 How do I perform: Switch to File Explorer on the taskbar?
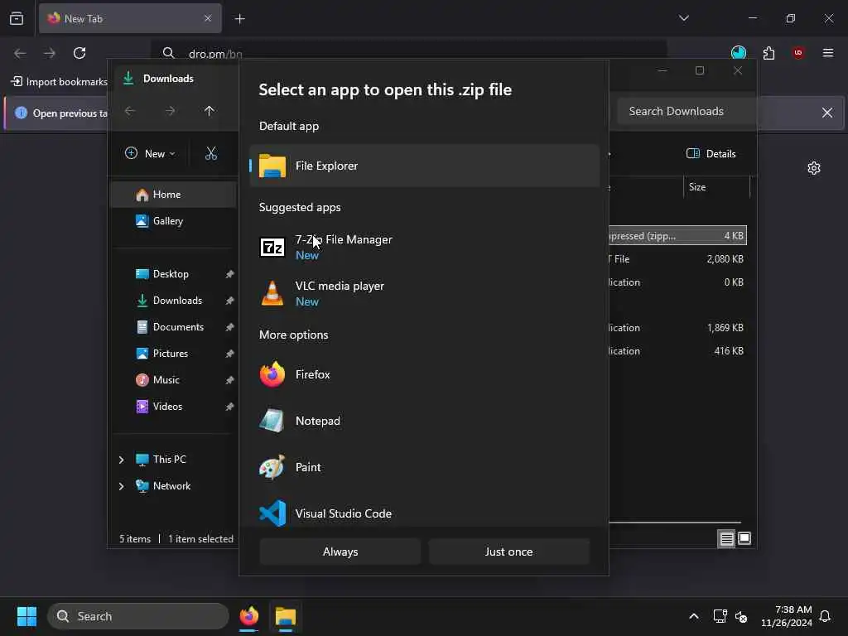click(286, 616)
